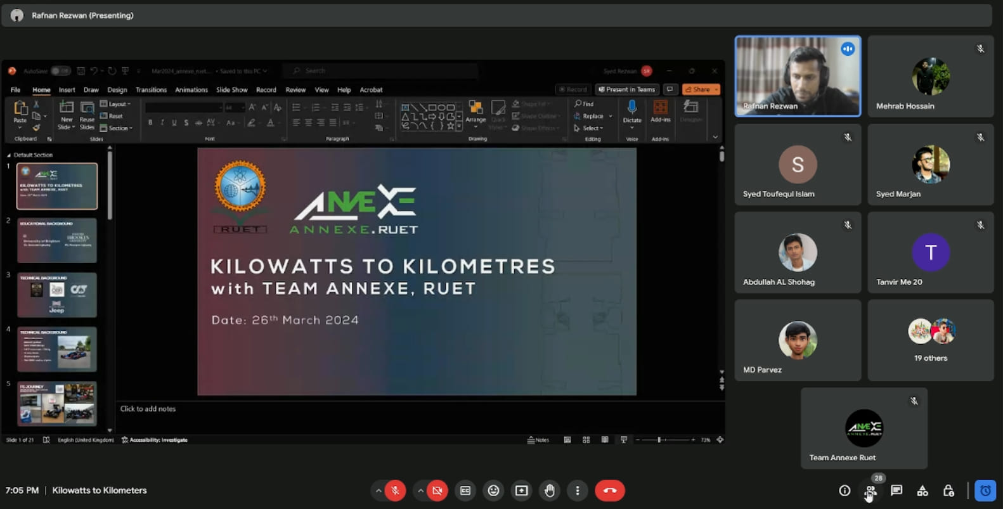Select the 19 others participant tile
The image size is (1003, 509).
930,340
